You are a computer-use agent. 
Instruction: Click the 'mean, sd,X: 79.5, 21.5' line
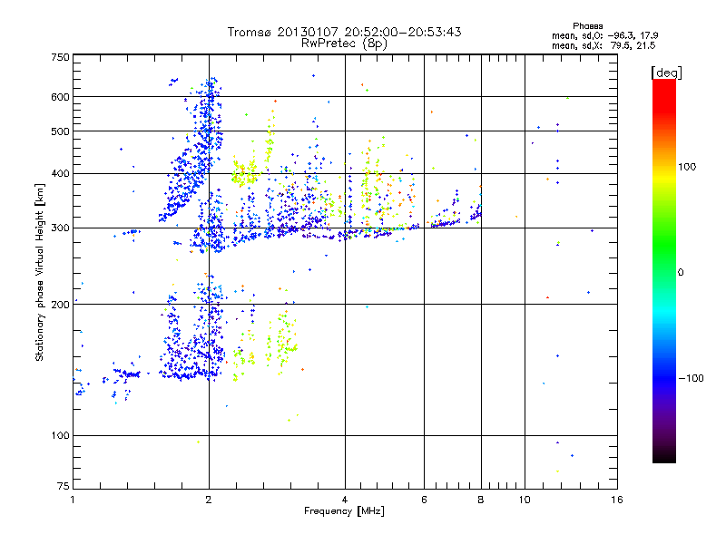[603, 45]
